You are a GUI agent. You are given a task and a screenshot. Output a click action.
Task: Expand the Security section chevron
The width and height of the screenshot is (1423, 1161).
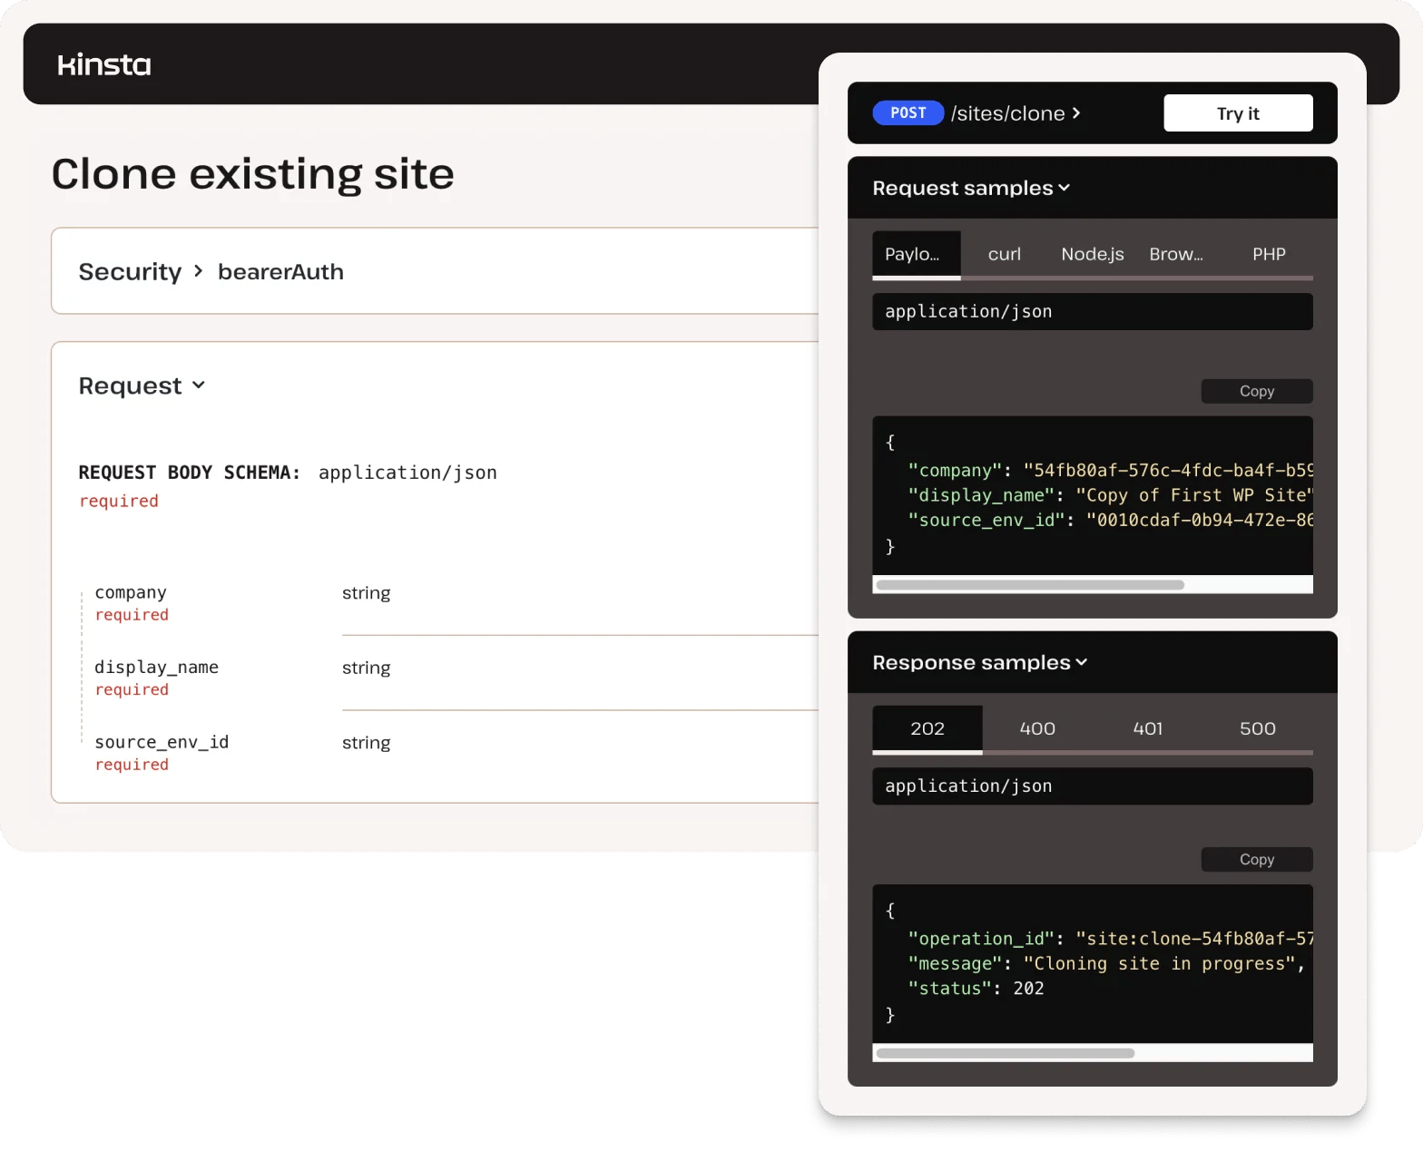click(x=199, y=271)
